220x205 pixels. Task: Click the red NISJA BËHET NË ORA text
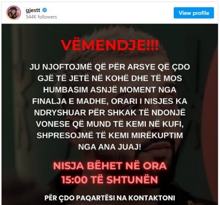(x=110, y=166)
